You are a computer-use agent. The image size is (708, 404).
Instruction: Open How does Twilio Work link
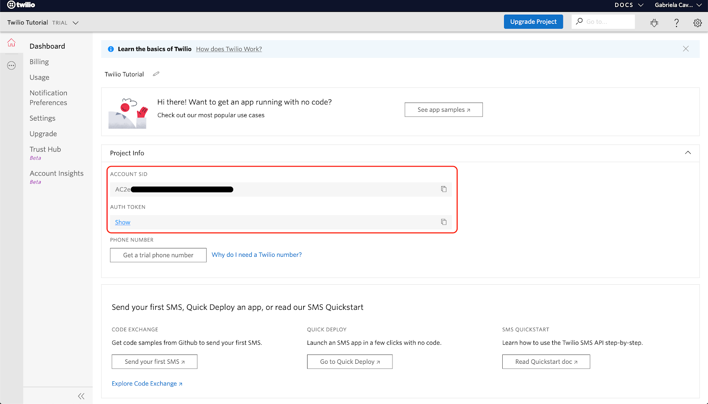(x=229, y=49)
